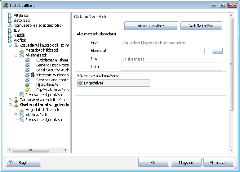Click the question-mark icon of Egyéb alkalmazásszabályok
This screenshot has width=240, height=172.
(28, 90)
